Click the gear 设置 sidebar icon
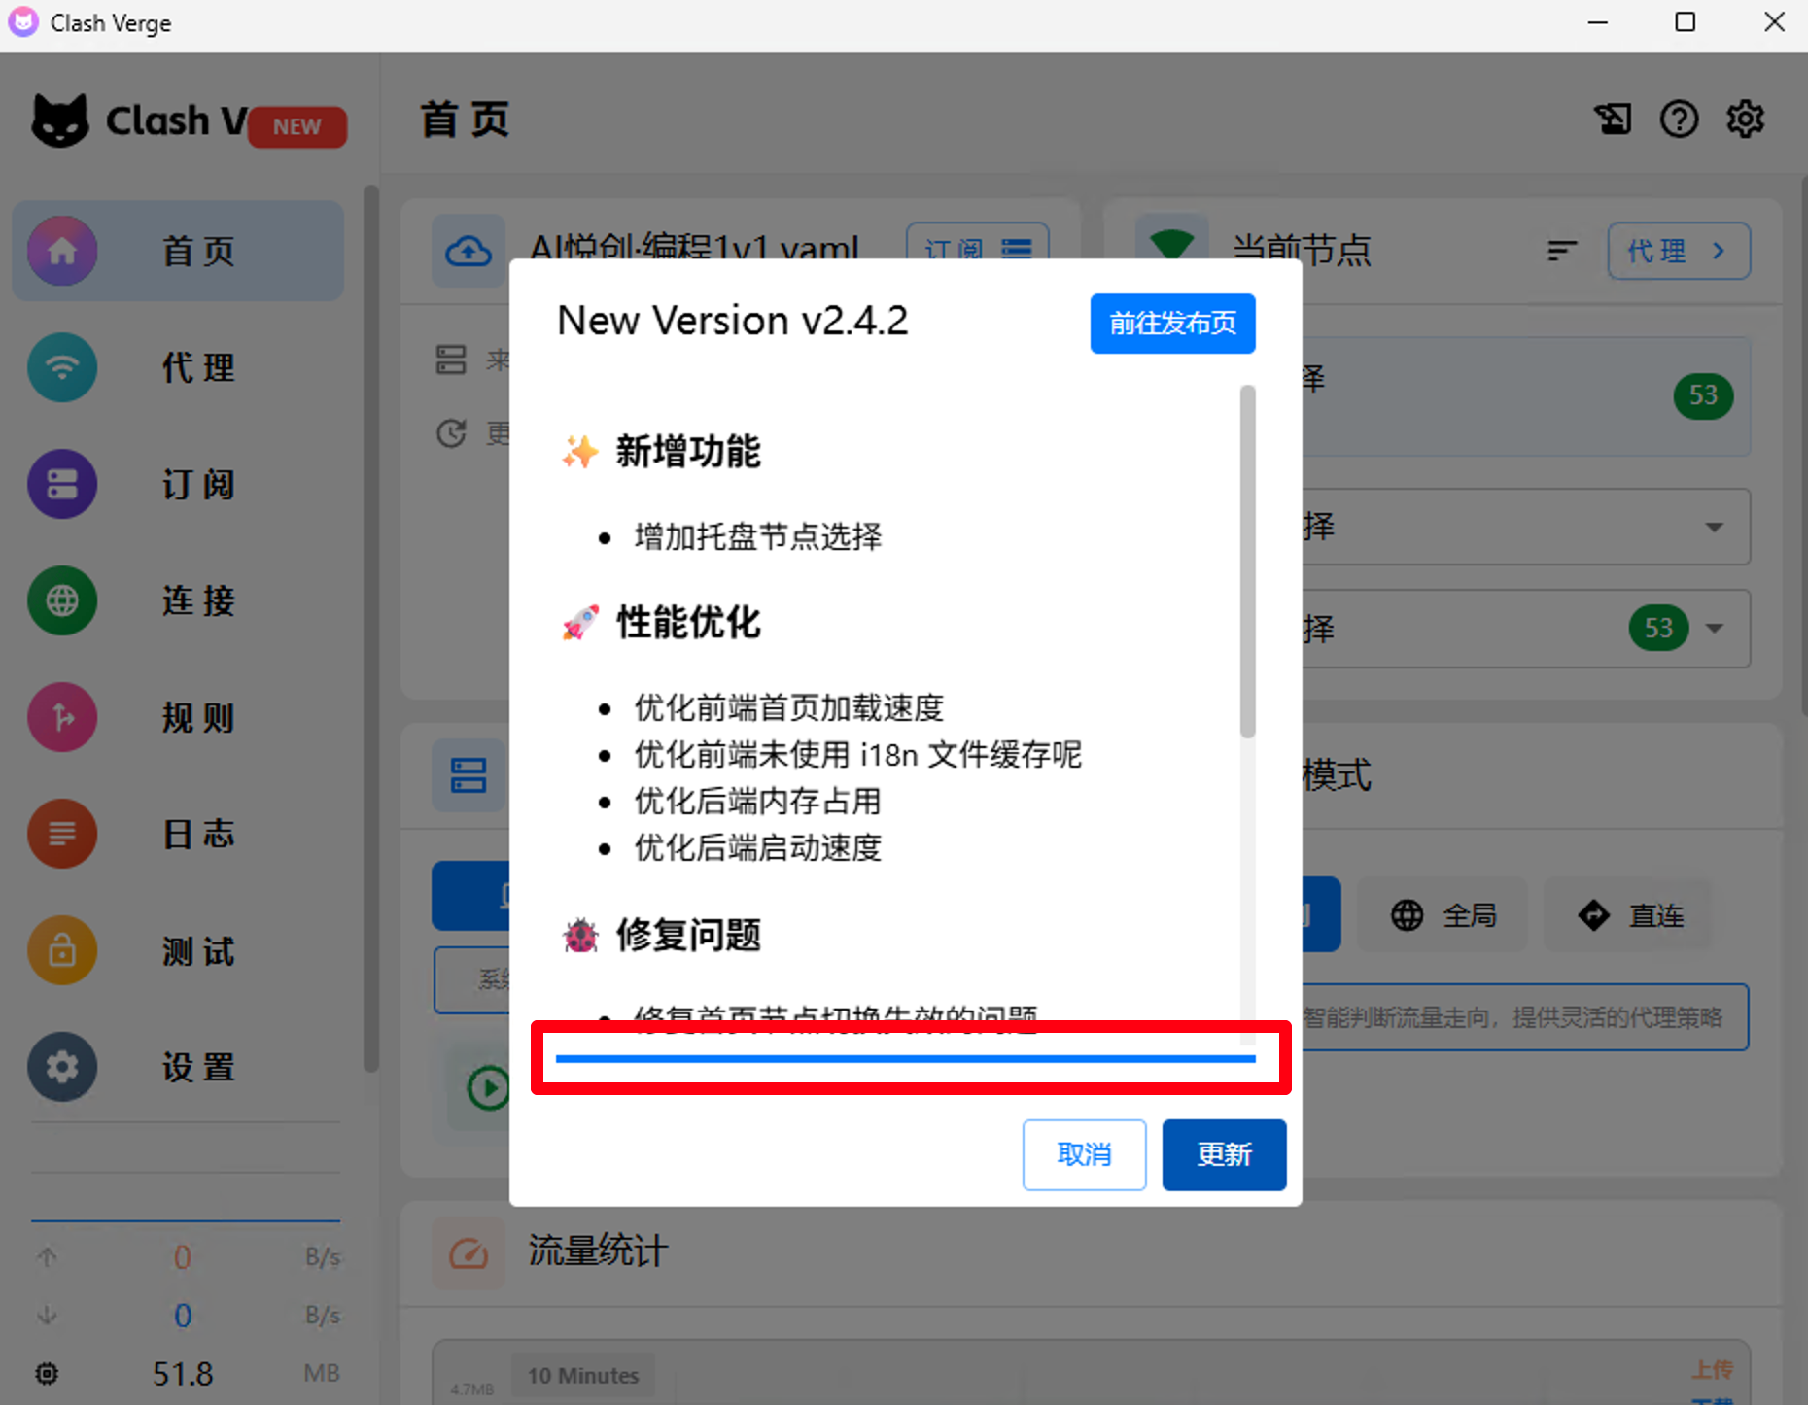1808x1405 pixels. pyautogui.click(x=62, y=1067)
